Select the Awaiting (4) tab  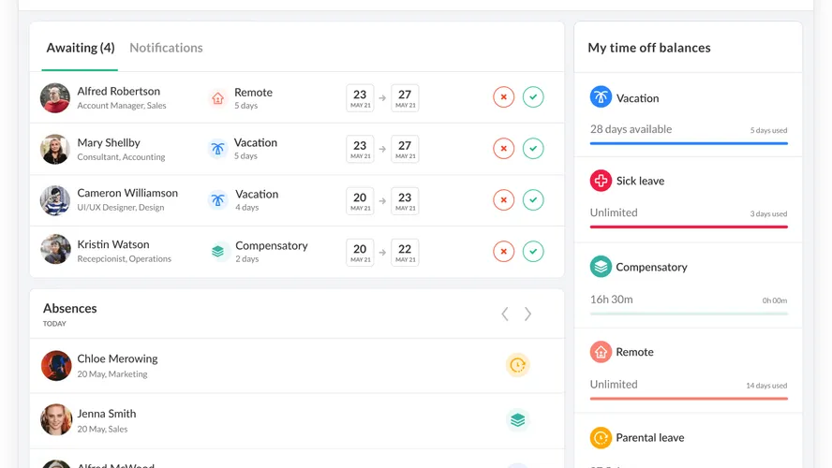click(x=81, y=48)
